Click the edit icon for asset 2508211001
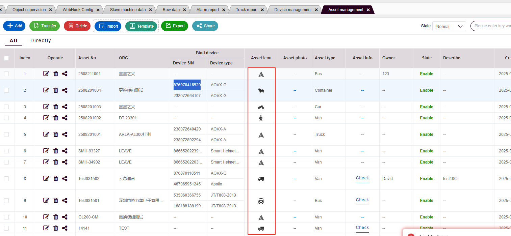Screen dimensions: 511x236 46,74
